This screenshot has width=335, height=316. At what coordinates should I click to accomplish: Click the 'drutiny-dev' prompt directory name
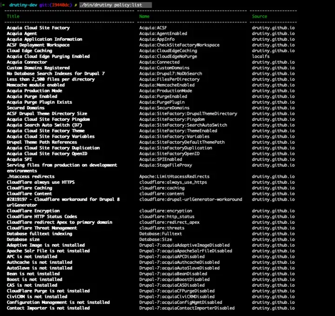(x=23, y=5)
